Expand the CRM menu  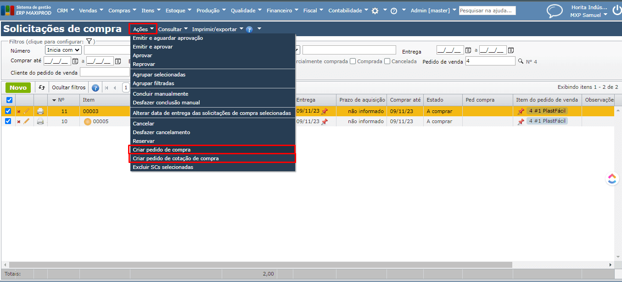click(x=66, y=11)
